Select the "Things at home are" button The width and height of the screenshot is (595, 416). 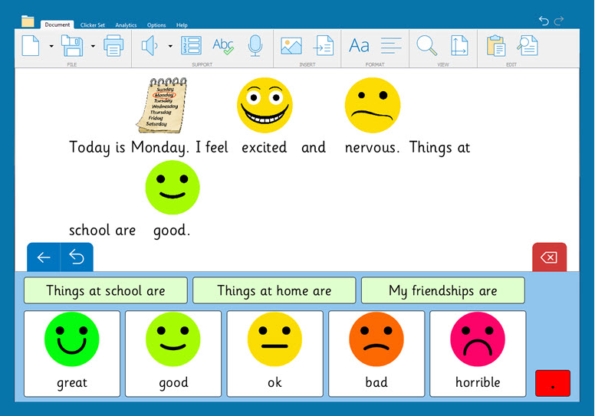tap(274, 290)
